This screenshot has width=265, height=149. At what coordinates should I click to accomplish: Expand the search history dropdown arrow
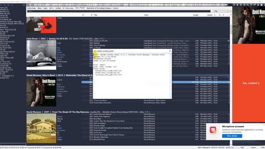point(212,11)
